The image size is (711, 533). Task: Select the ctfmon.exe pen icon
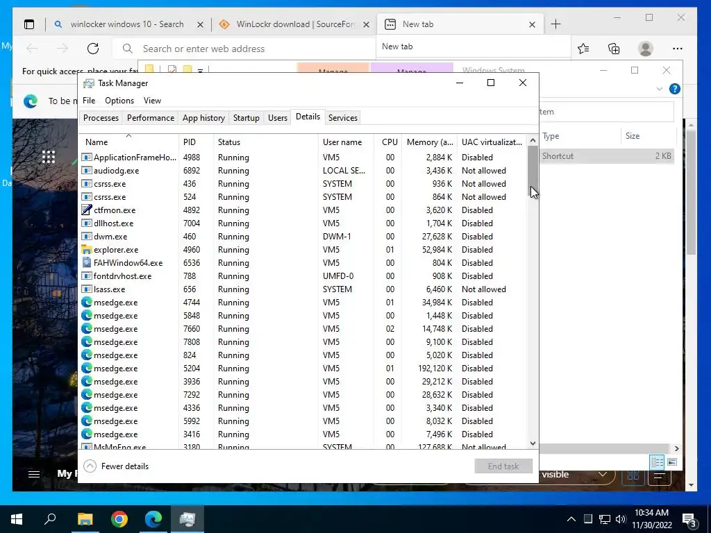[x=86, y=210]
